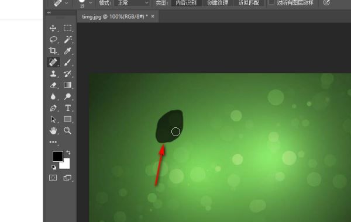Open the 模式 正常 dropdown
This screenshot has height=222, width=351.
pos(132,3)
